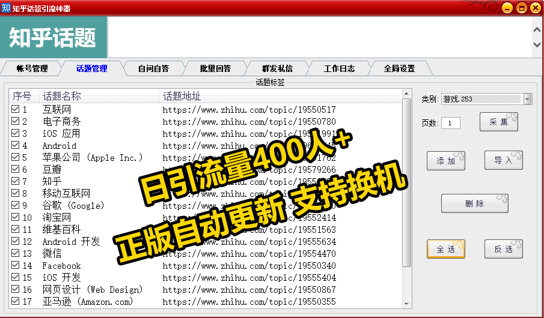Screen dimensions: 544x318
Task: Click the 知 app icon in title bar
Action: tap(6, 8)
